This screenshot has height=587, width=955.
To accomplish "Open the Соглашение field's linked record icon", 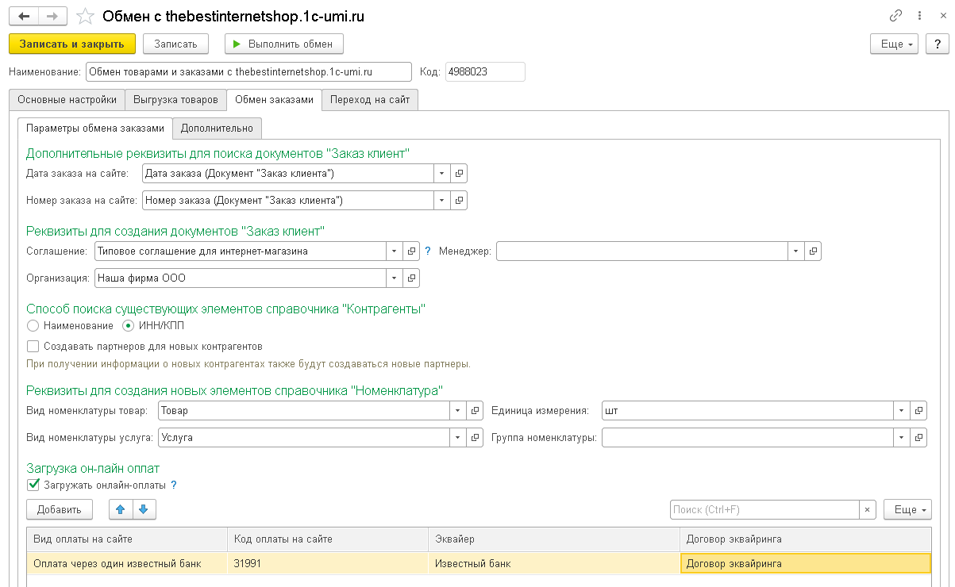I will pyautogui.click(x=411, y=251).
